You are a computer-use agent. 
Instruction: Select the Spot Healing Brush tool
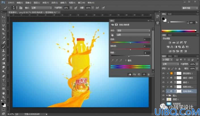click(3, 42)
